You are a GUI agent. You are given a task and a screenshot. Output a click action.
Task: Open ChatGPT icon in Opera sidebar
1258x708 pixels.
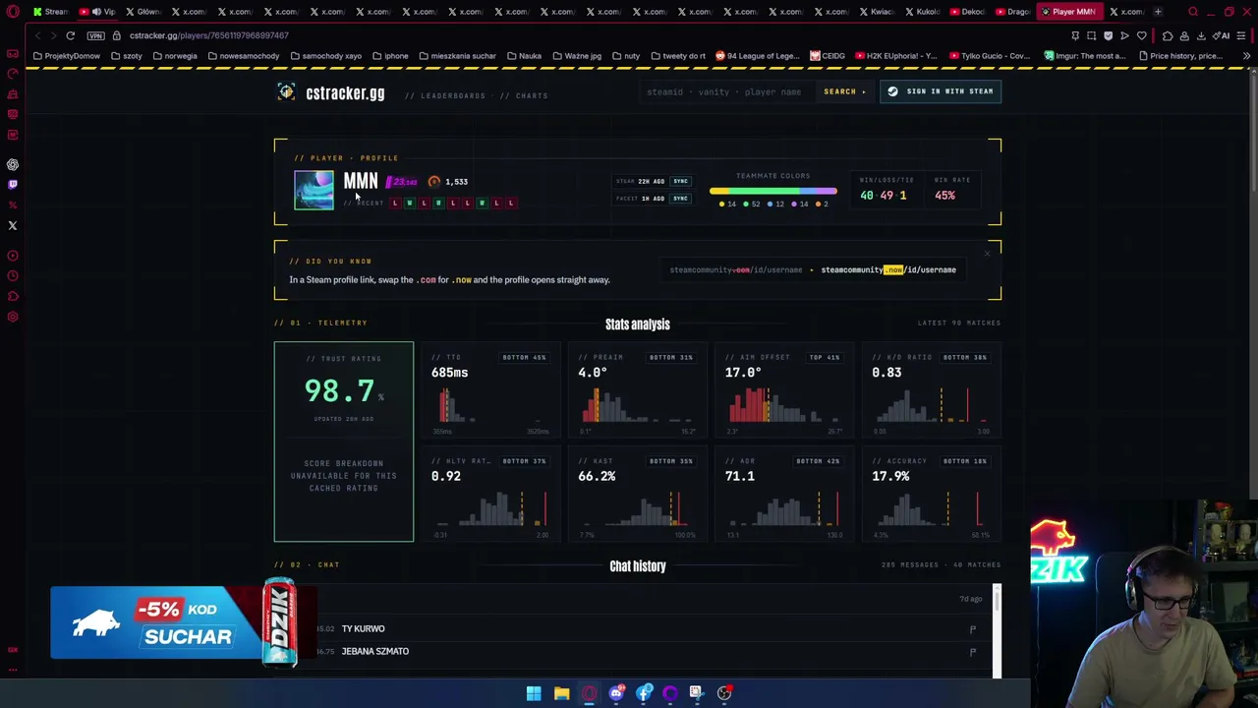pyautogui.click(x=13, y=164)
